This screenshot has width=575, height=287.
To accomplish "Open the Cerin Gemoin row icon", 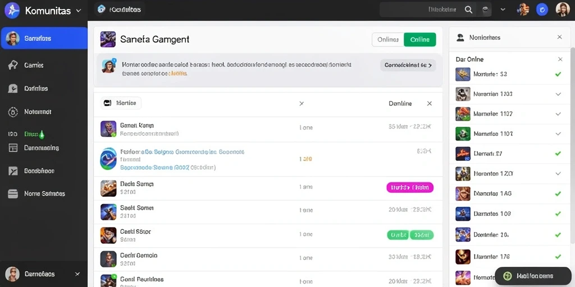I will pos(108,259).
